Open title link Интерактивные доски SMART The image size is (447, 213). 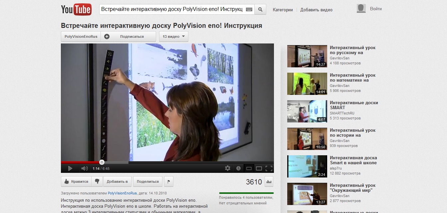(354, 105)
